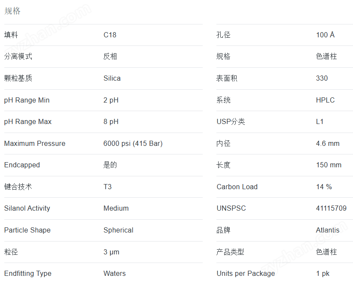This screenshot has height=281, width=353.
Task: Click the 3 µm value
Action: tap(111, 252)
